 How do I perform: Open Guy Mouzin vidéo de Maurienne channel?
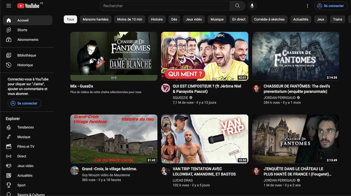click(106, 175)
